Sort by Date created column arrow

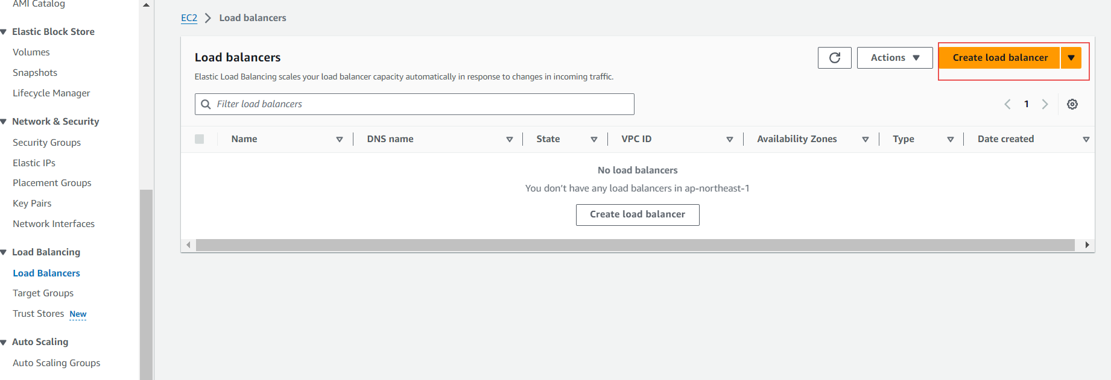[1086, 139]
